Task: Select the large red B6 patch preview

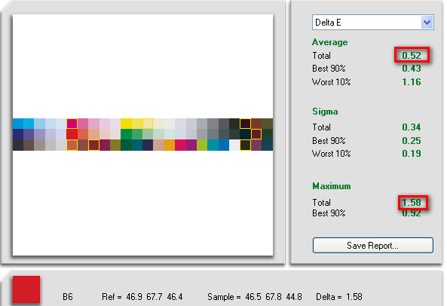Action: tap(26, 289)
